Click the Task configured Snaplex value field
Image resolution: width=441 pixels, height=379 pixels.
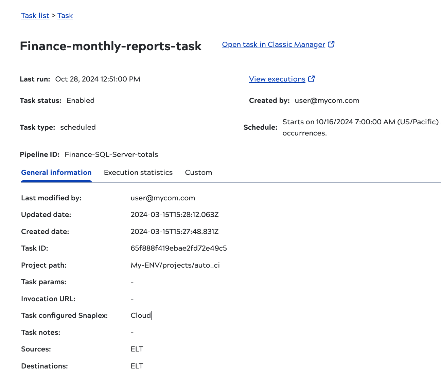pyautogui.click(x=141, y=315)
